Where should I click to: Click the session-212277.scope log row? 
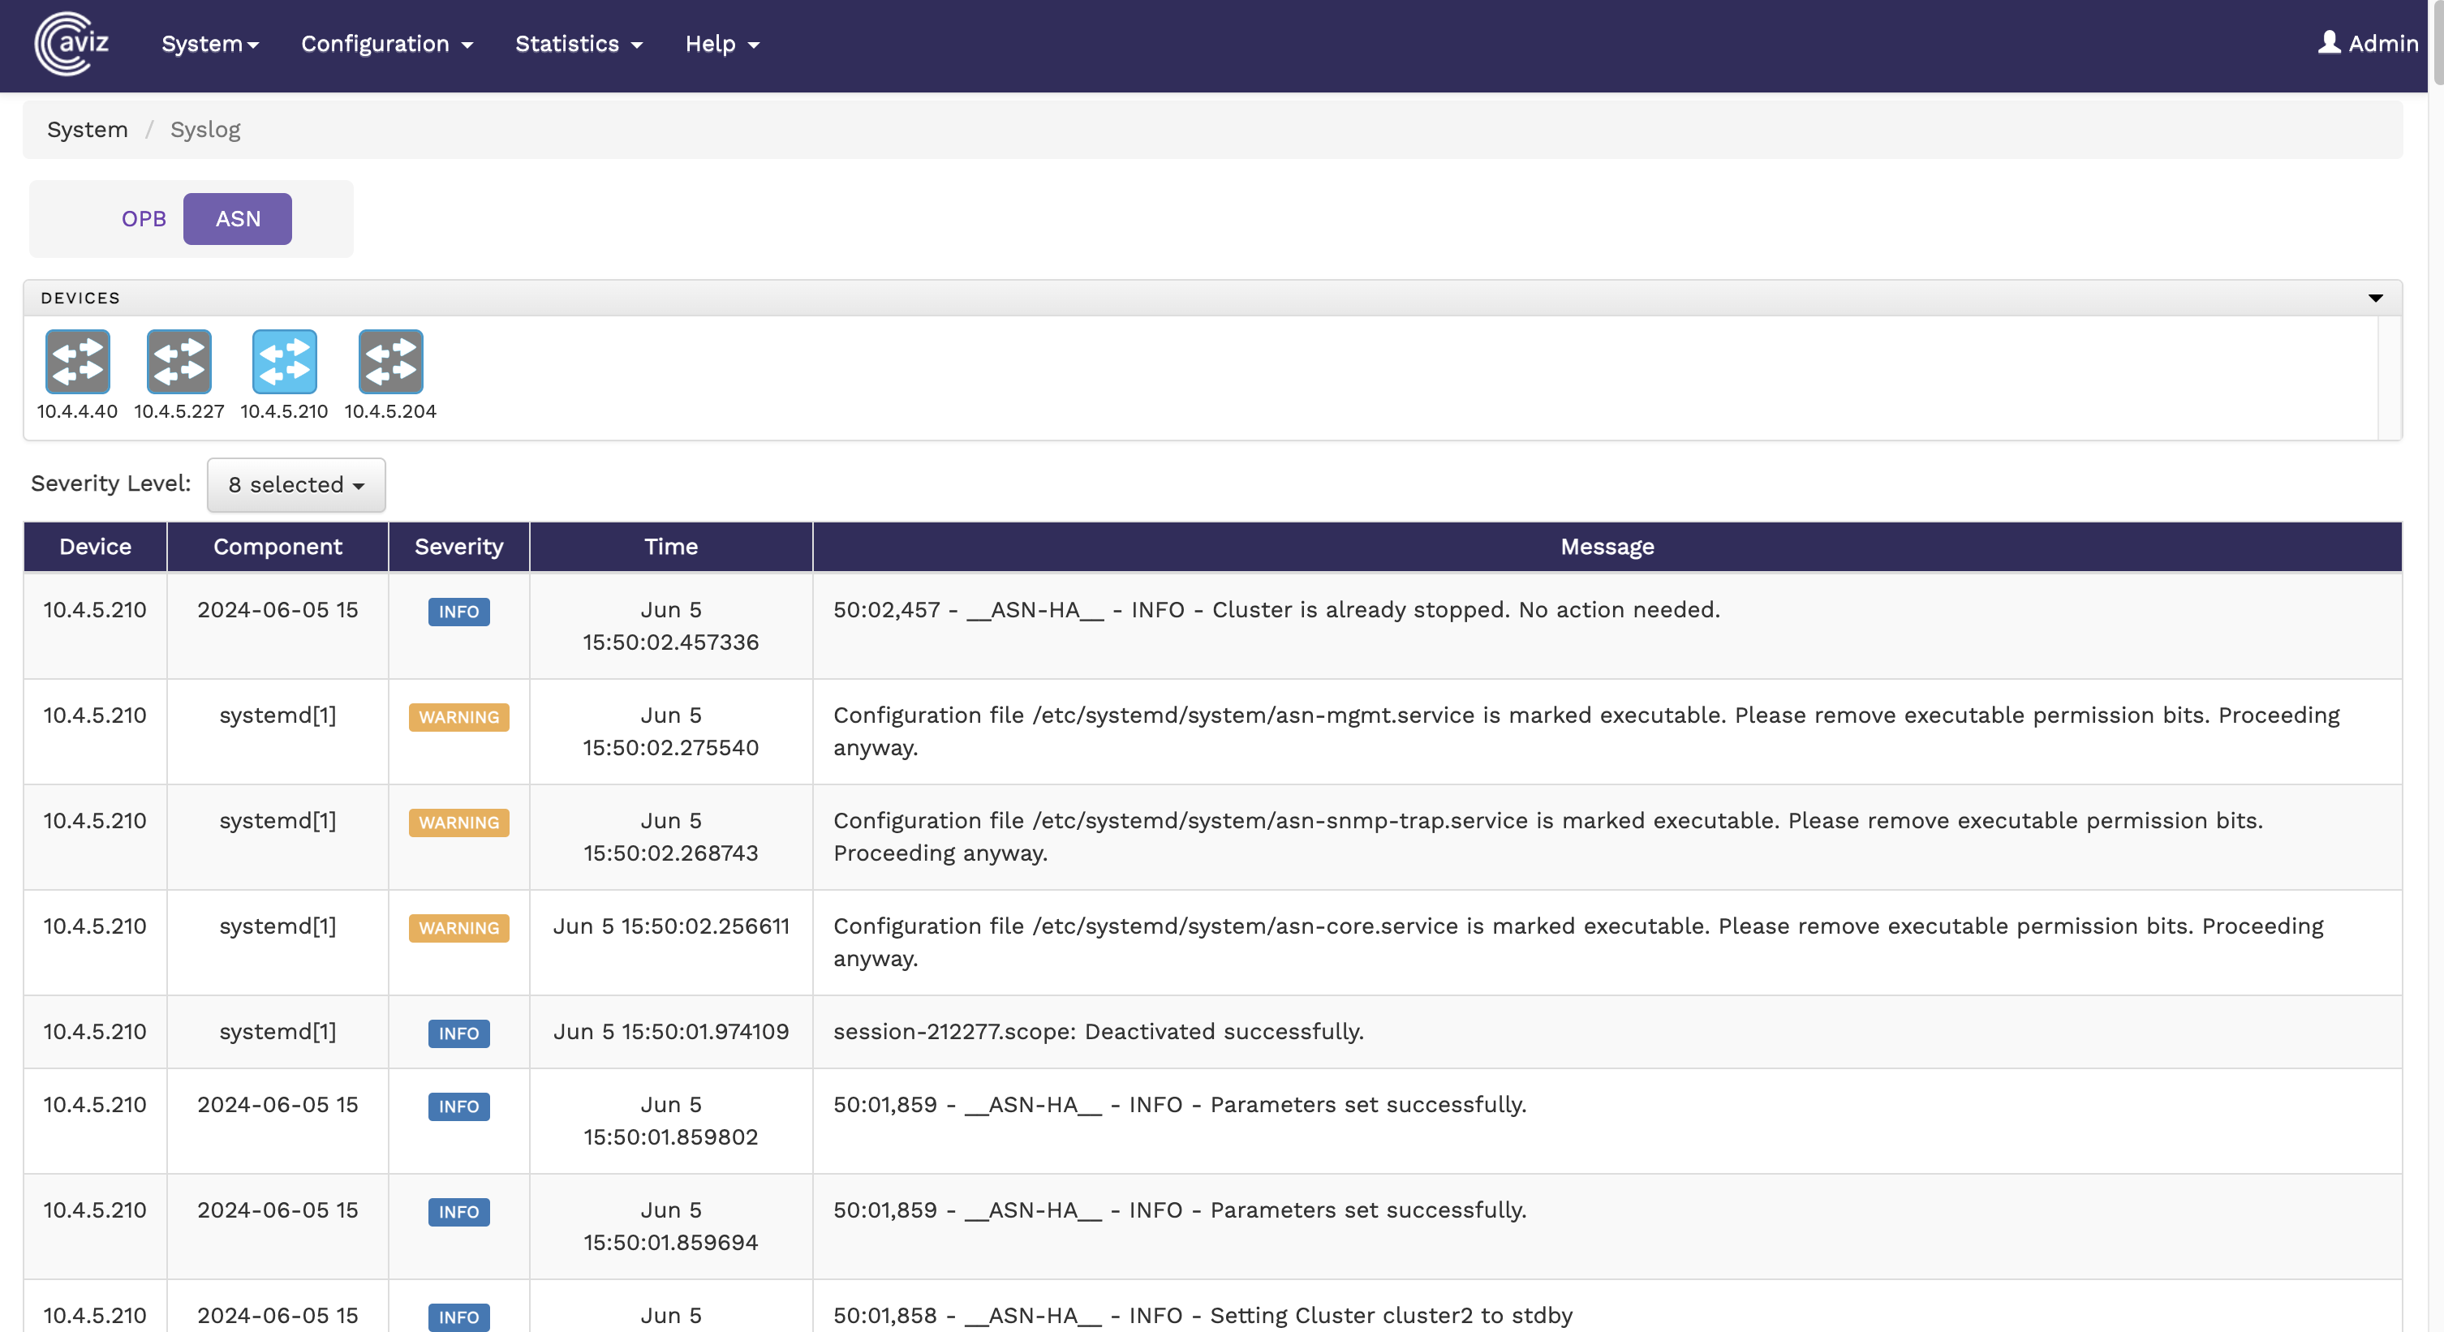[x=1098, y=1031]
